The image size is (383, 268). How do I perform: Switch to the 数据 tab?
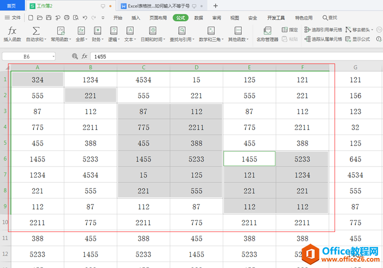[x=199, y=17]
